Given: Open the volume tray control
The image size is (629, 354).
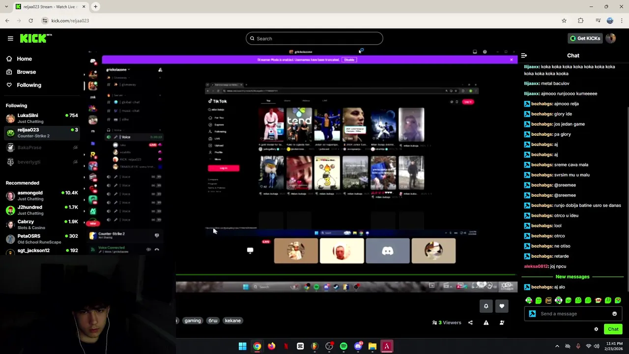Looking at the screenshot, I should coord(597,346).
